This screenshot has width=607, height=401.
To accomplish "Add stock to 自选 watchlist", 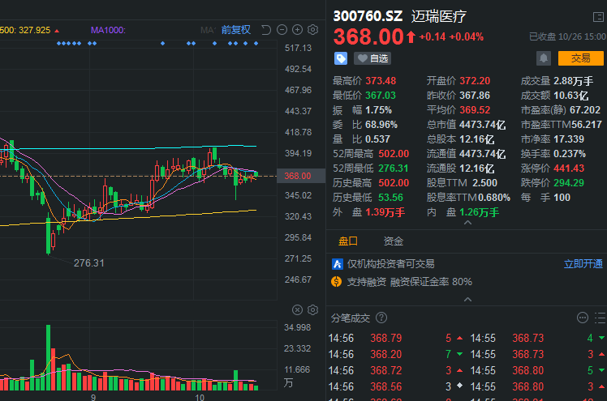I will click(372, 58).
